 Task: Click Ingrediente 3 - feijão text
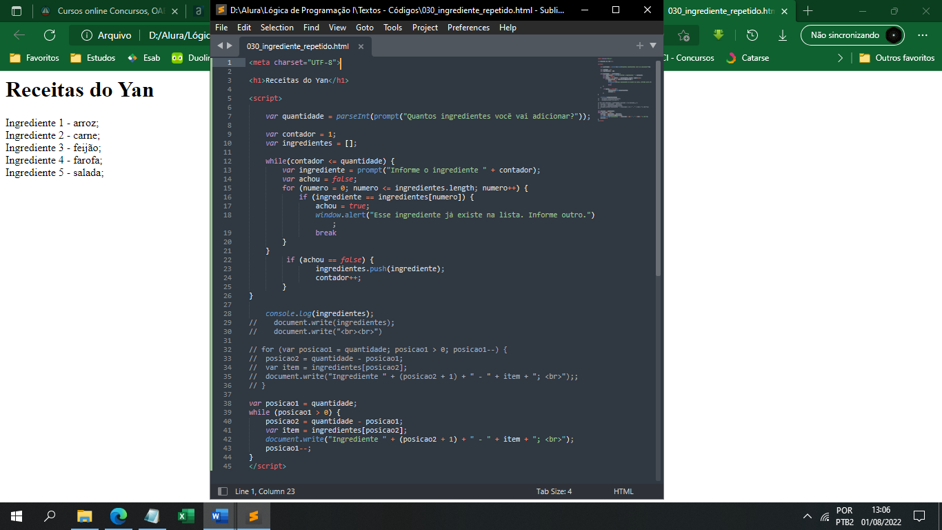point(53,148)
